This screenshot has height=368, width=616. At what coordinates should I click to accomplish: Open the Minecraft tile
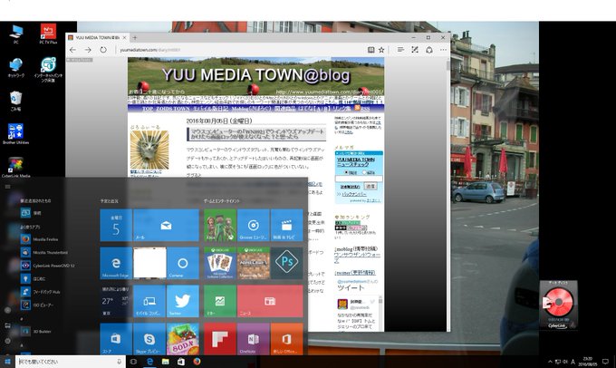[254, 263]
